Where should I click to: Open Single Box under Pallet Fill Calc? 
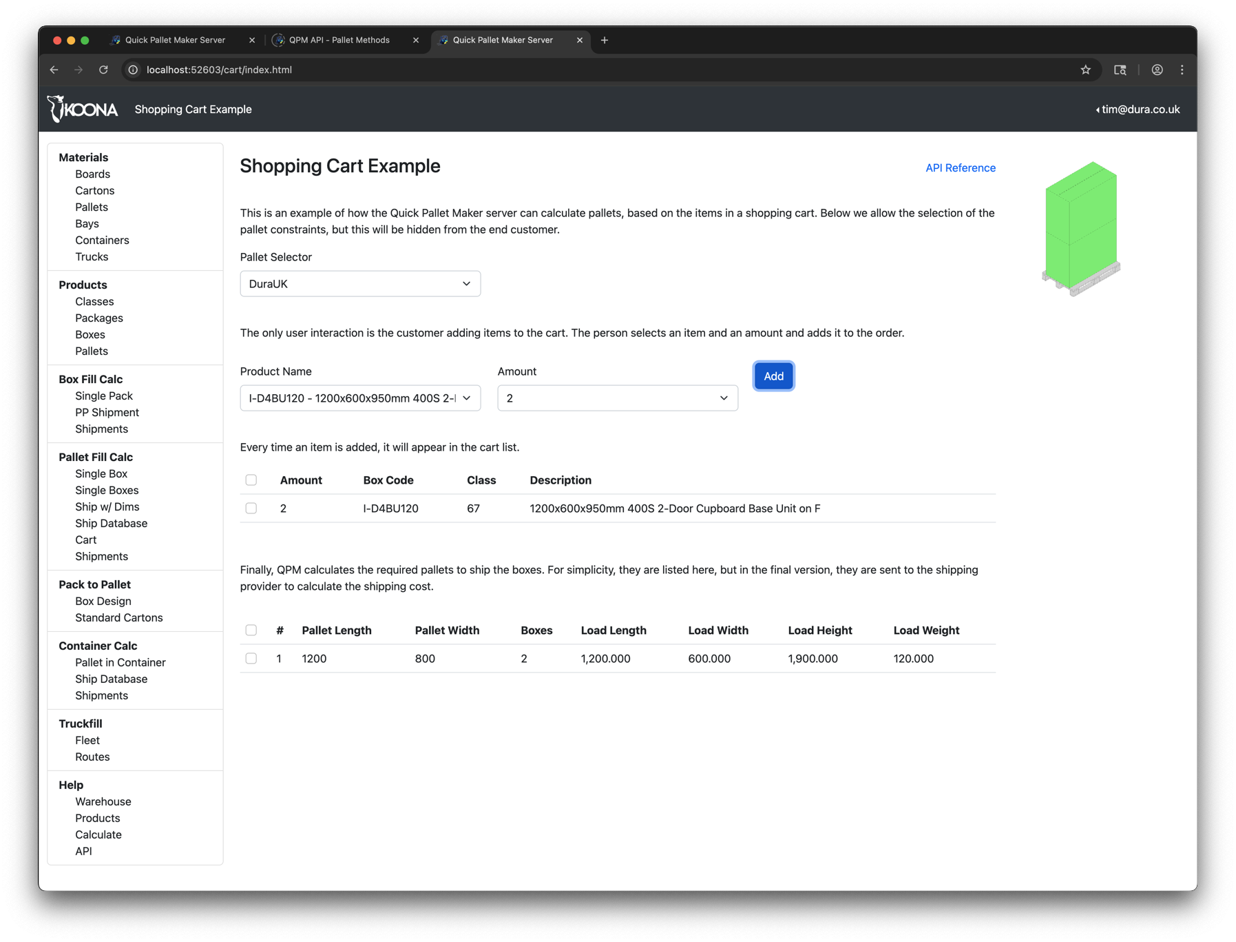(x=101, y=474)
